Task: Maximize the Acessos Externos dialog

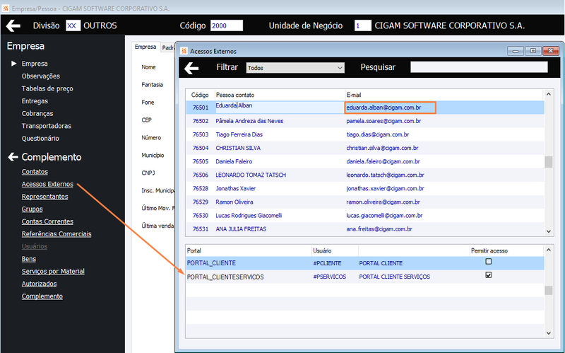Action: coord(533,51)
